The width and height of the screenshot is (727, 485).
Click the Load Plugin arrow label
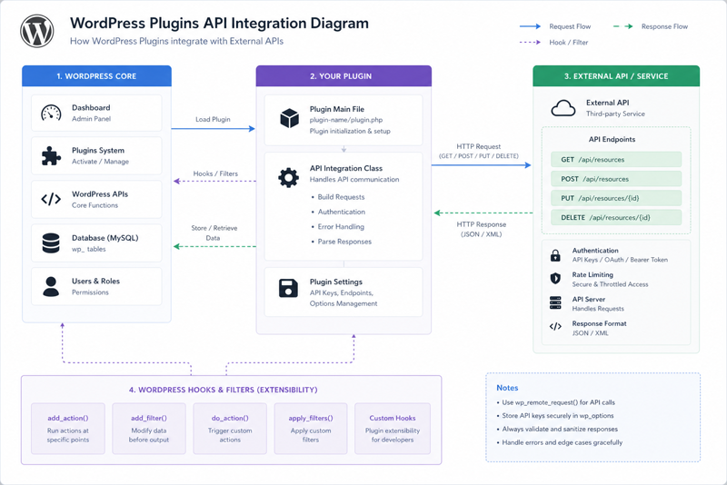[x=213, y=119]
